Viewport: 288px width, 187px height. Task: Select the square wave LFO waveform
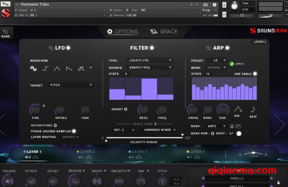[46, 68]
